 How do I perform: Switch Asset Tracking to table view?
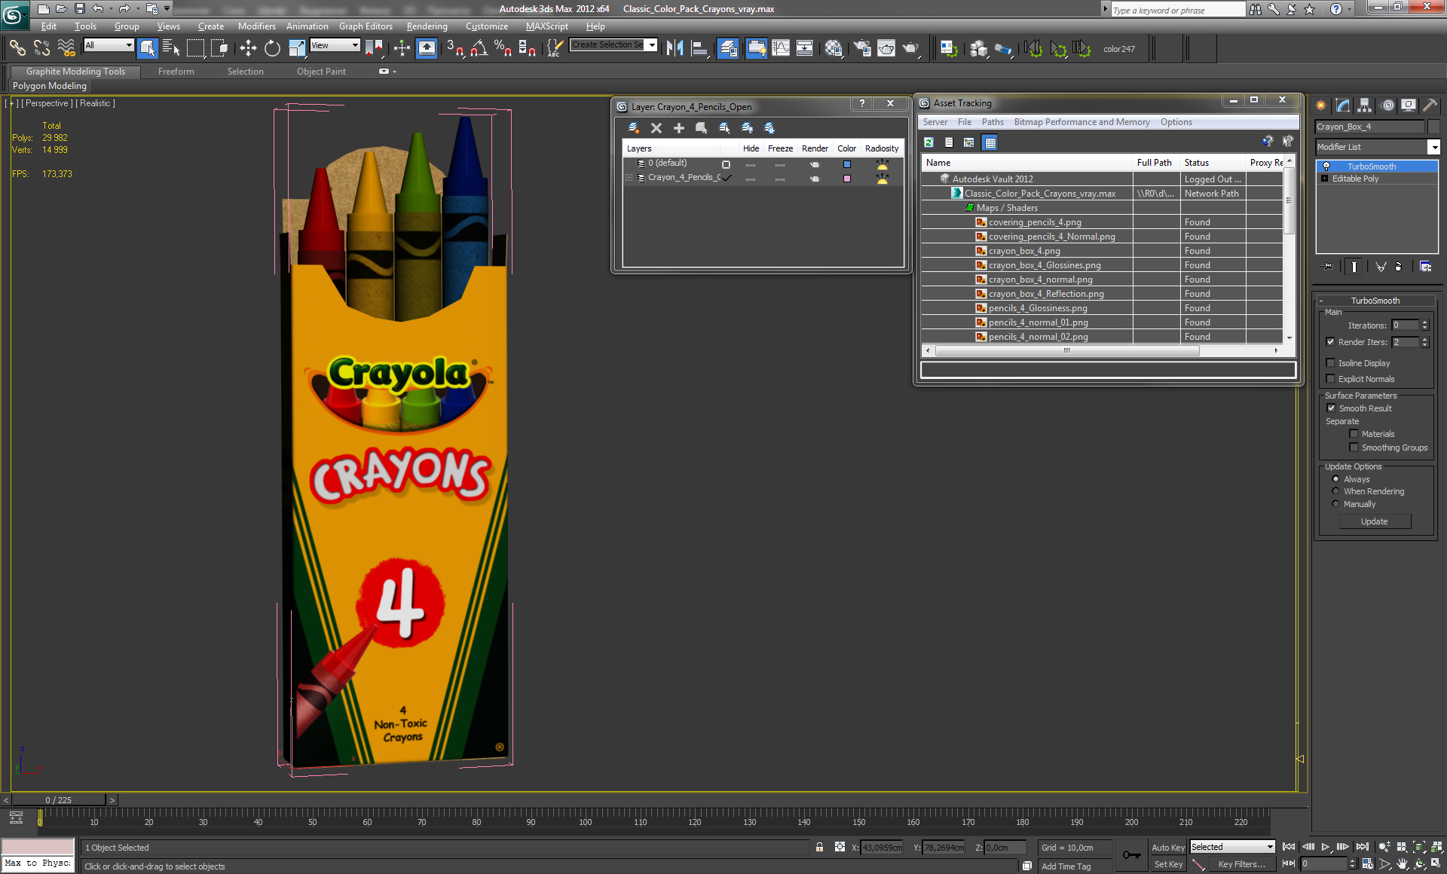(990, 142)
